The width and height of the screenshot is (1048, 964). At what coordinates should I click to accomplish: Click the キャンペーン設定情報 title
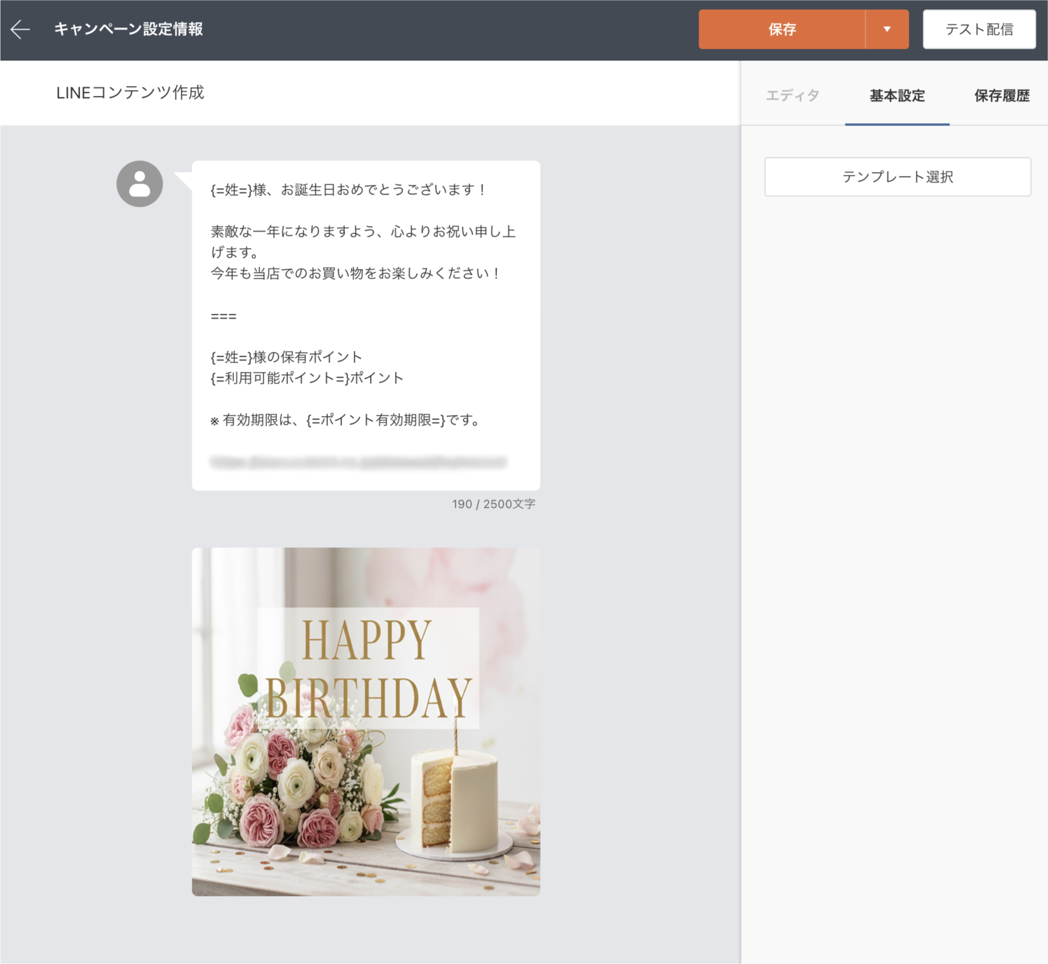point(128,29)
